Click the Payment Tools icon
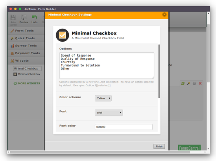 pyautogui.click(x=12, y=53)
